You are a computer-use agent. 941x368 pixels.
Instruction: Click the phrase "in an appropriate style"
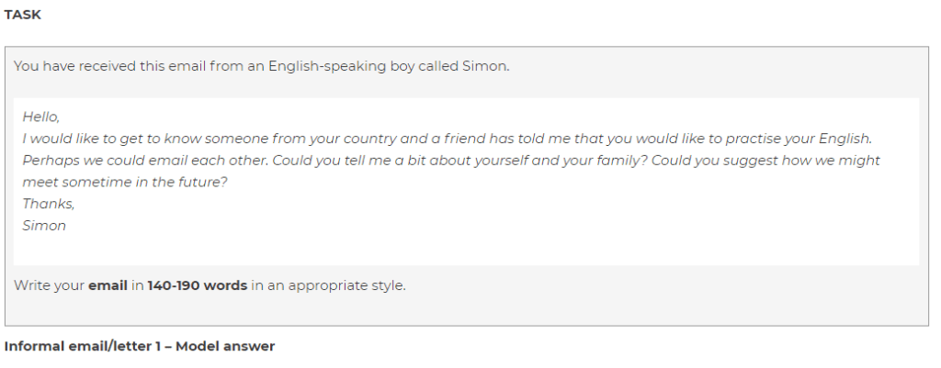click(328, 285)
